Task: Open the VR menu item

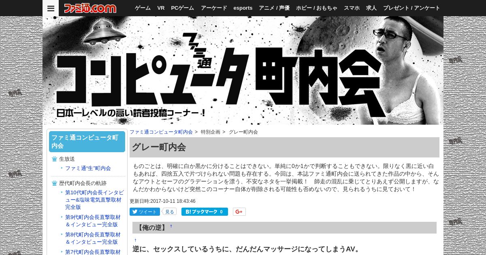Action: click(161, 8)
